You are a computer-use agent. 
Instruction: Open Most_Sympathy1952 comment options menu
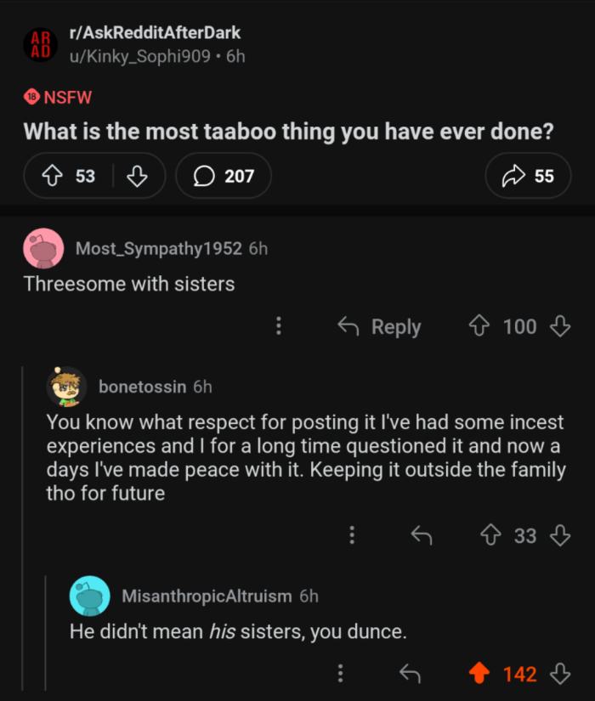click(278, 326)
